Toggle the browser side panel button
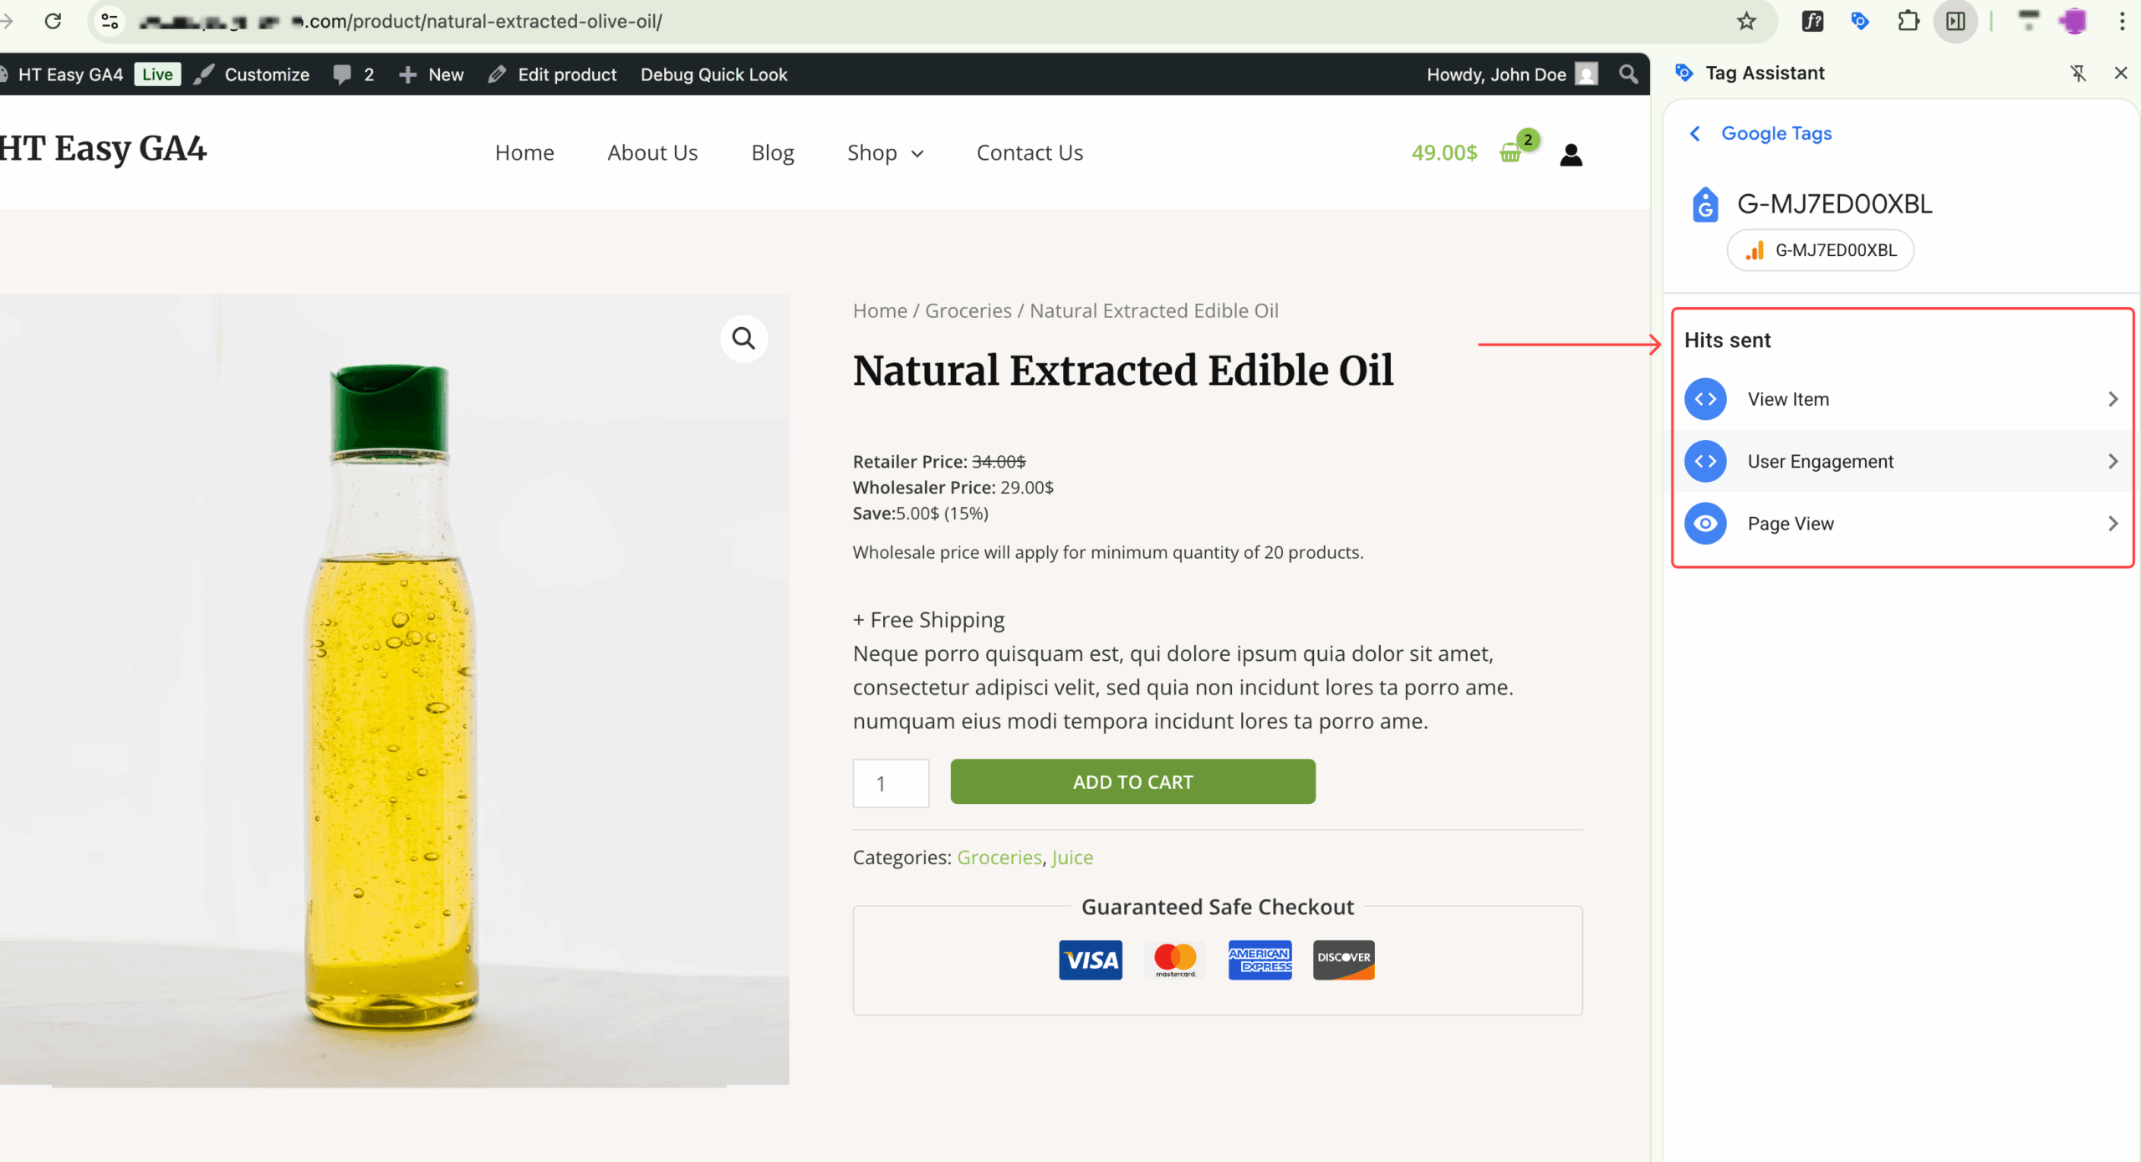Viewport: 2141px width, 1162px height. coord(1955,22)
